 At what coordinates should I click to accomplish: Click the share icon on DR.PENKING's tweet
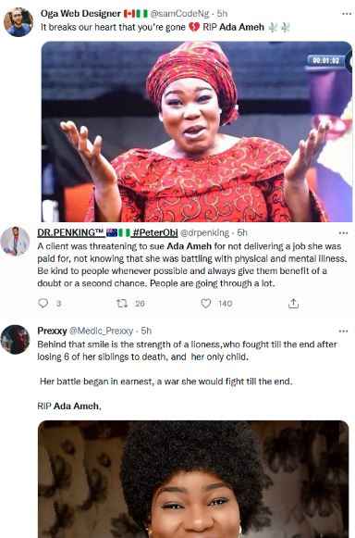[x=293, y=304]
